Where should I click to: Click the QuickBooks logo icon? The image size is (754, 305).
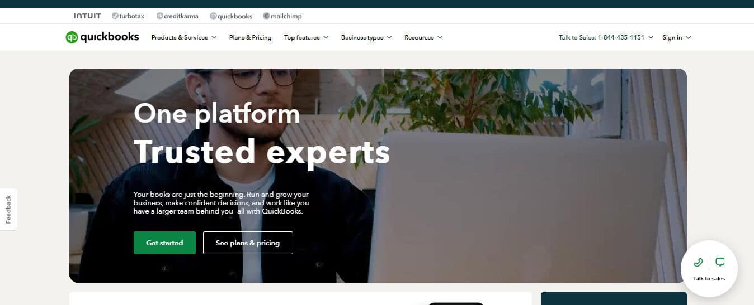click(72, 37)
